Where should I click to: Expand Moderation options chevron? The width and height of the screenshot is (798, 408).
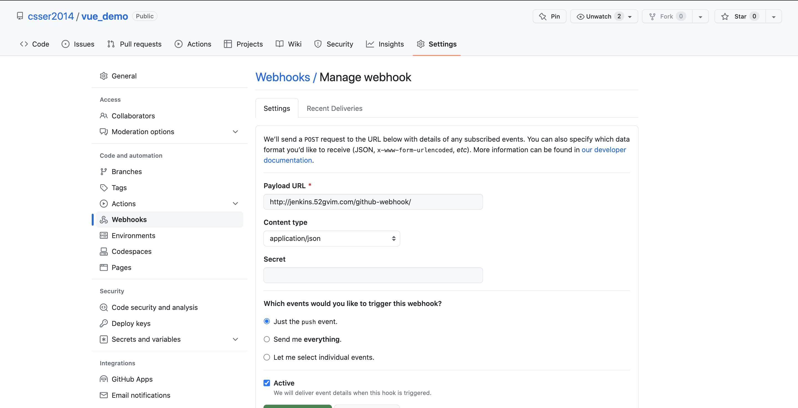click(x=236, y=132)
